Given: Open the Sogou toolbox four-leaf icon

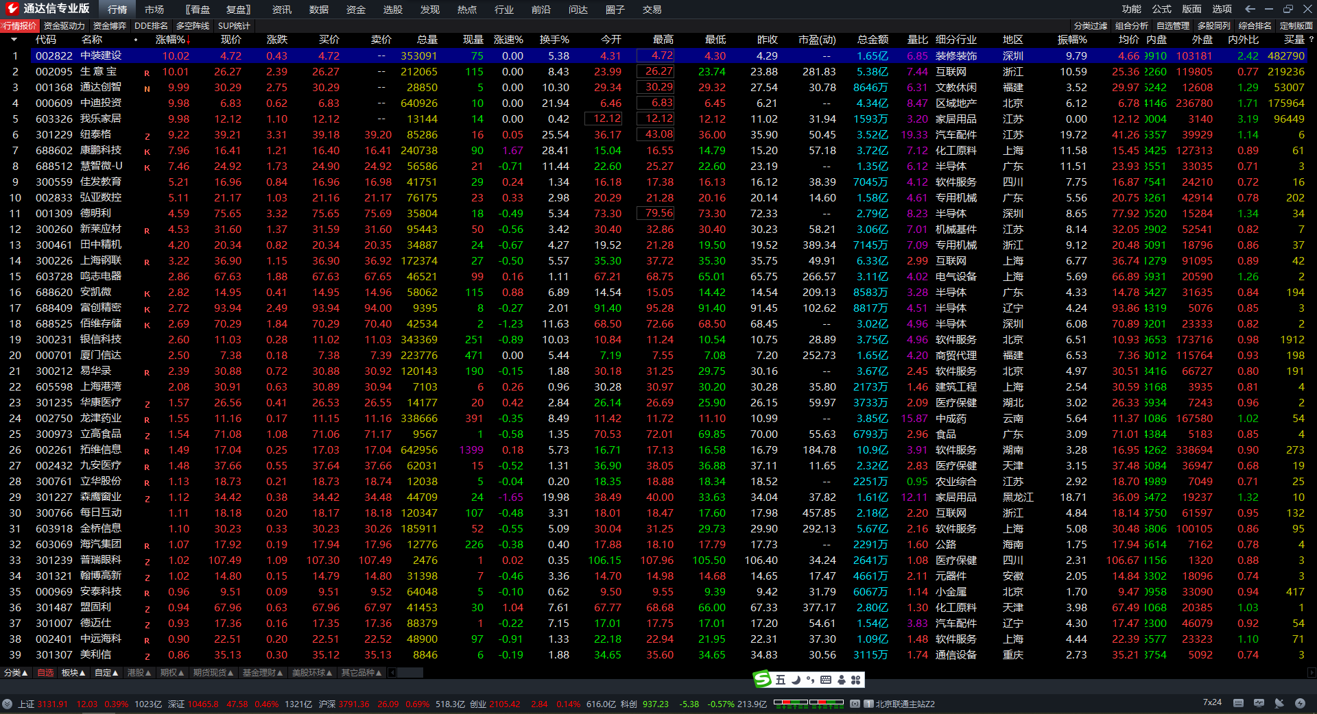Looking at the screenshot, I should [x=855, y=680].
